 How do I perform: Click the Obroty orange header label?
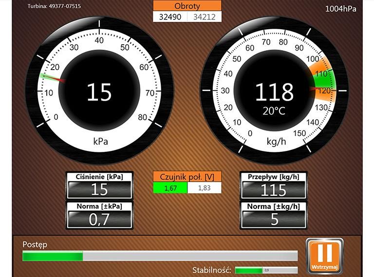point(187,6)
